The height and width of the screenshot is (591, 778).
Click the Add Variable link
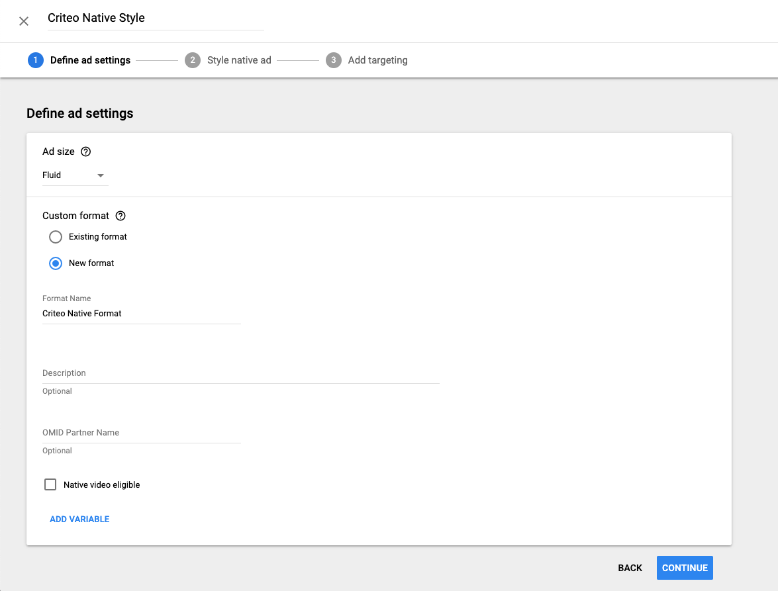click(79, 520)
